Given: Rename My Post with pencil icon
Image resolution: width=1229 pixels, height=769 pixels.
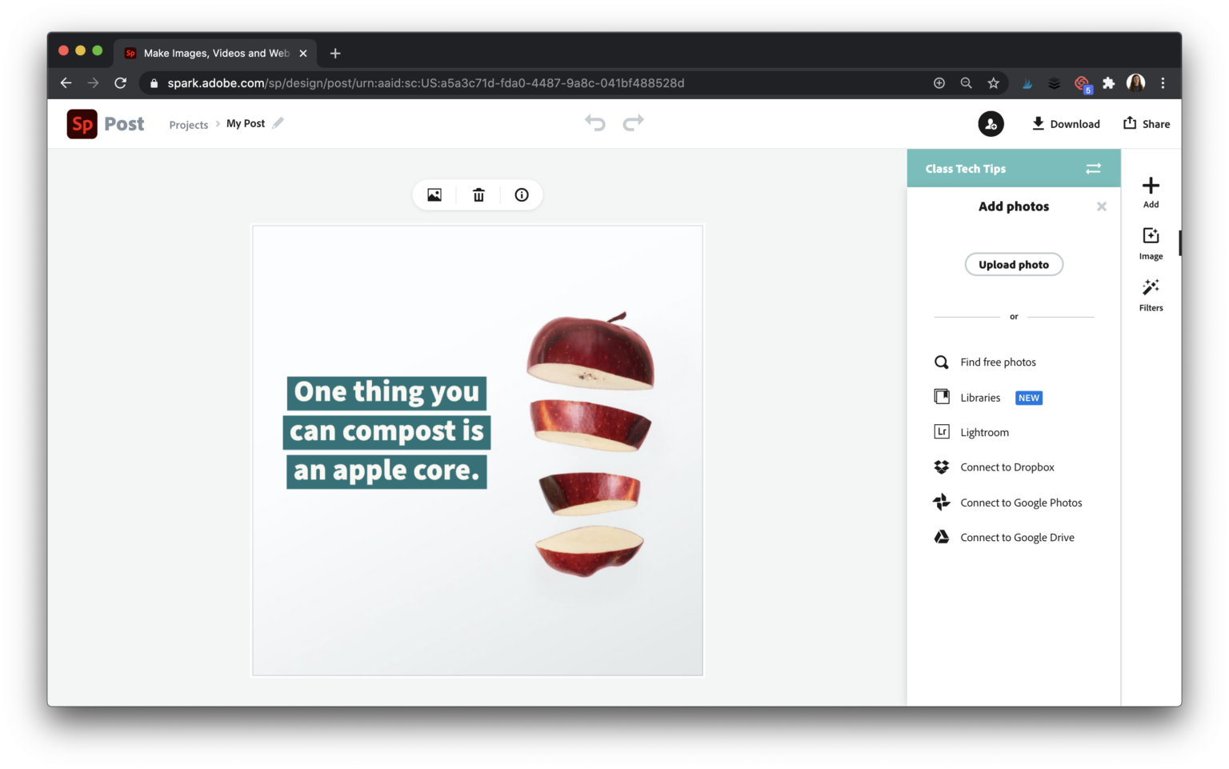Looking at the screenshot, I should point(278,123).
